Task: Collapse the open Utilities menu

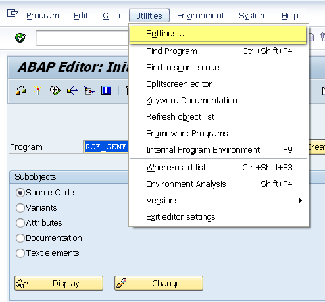Action: 149,16
